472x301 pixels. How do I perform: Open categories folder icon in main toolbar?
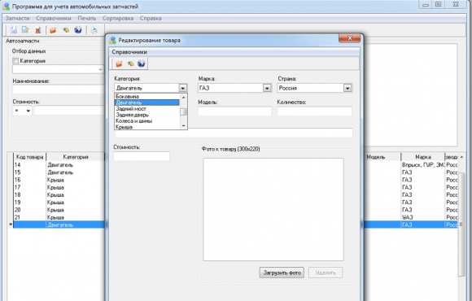click(53, 30)
